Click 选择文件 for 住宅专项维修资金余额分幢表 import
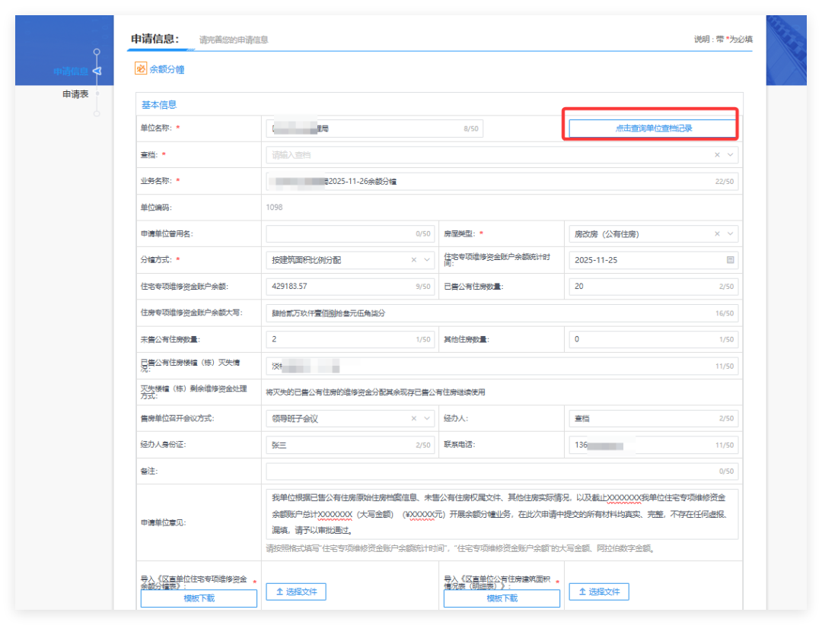The width and height of the screenshot is (822, 625). [x=295, y=592]
